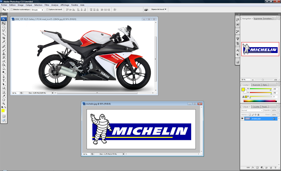Click the Michelin thumbnail in Navigation panel

pyautogui.click(x=260, y=49)
